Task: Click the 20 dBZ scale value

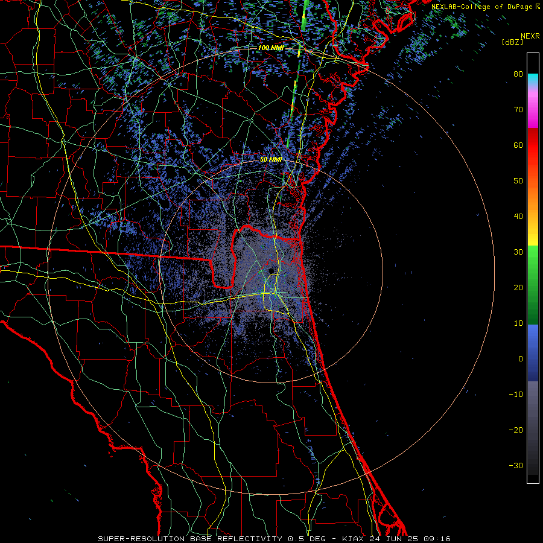Action: point(518,287)
